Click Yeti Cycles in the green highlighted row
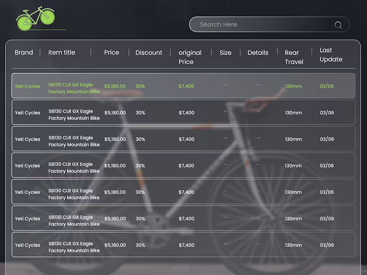The height and width of the screenshot is (275, 367). [28, 86]
